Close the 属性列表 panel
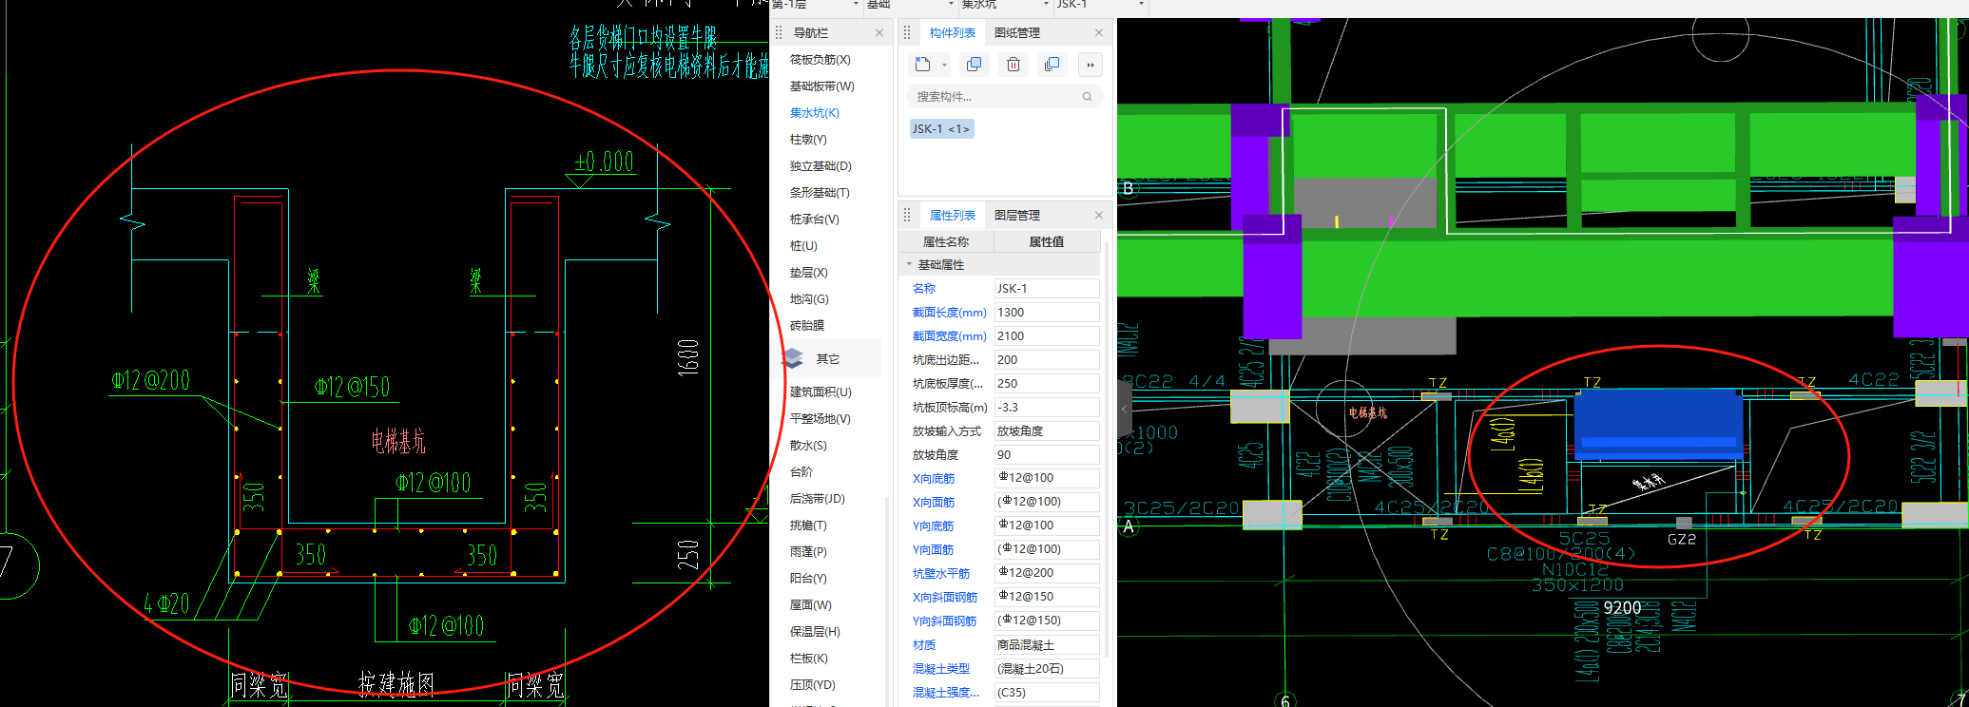This screenshot has width=1969, height=707. click(x=1099, y=215)
